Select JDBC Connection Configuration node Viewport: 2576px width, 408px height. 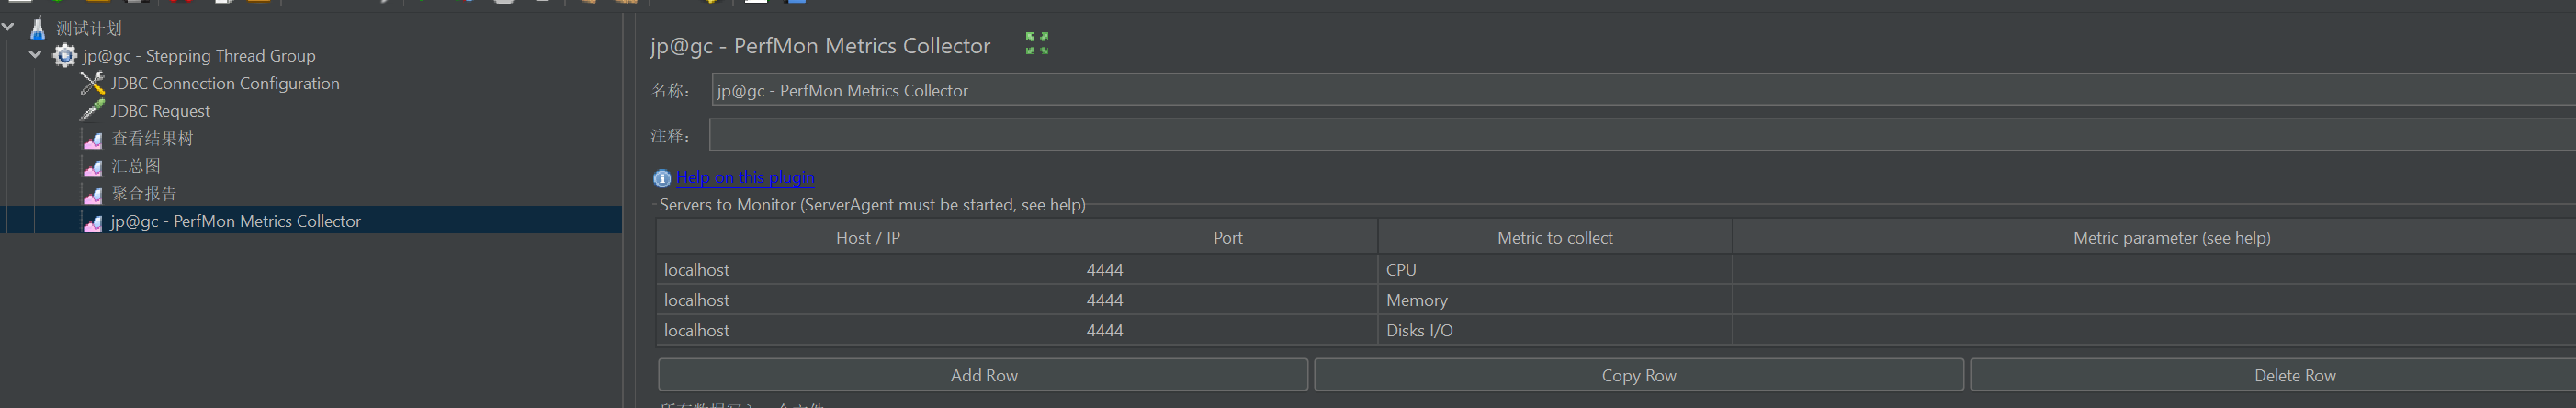click(x=225, y=83)
